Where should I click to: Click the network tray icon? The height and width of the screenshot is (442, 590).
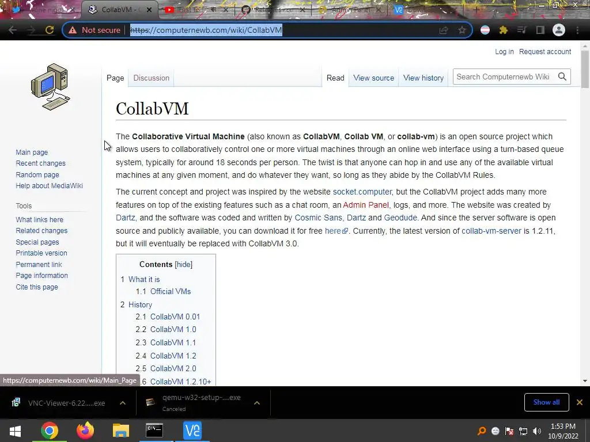click(x=523, y=431)
